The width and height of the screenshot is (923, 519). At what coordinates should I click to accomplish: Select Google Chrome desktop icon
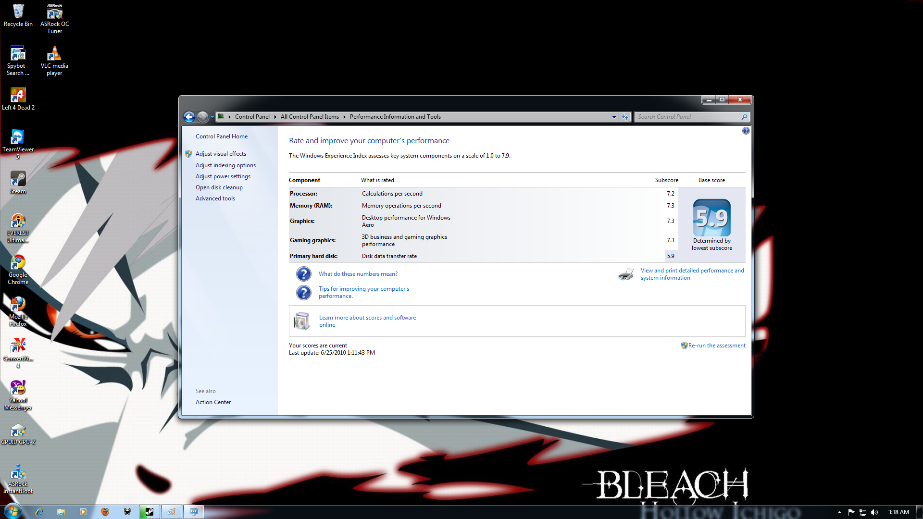pos(18,270)
